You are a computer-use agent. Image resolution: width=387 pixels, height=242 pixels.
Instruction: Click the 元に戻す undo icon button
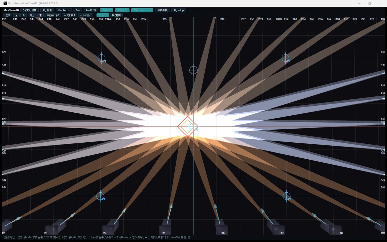point(69,15)
